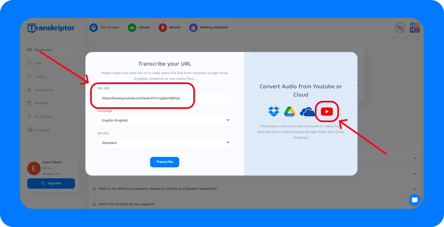The height and width of the screenshot is (227, 444).
Task: Click the Meeting Assistant robot icon
Action: 193,28
